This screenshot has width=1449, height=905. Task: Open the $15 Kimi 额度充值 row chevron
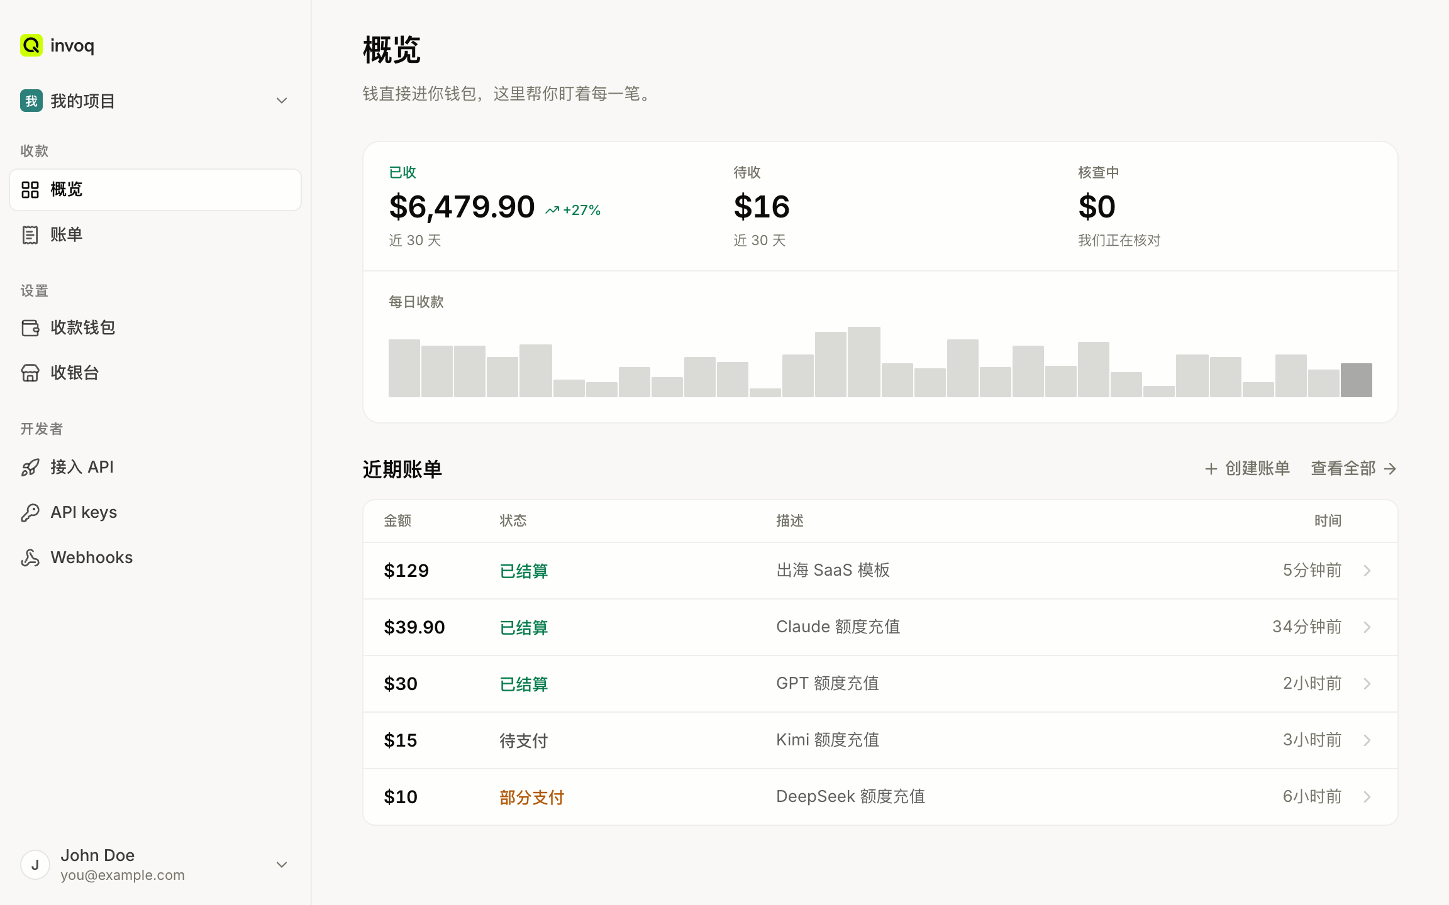point(1367,740)
